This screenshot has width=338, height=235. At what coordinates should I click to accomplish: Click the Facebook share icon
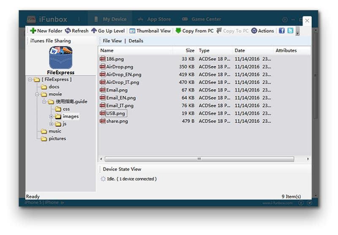282,31
